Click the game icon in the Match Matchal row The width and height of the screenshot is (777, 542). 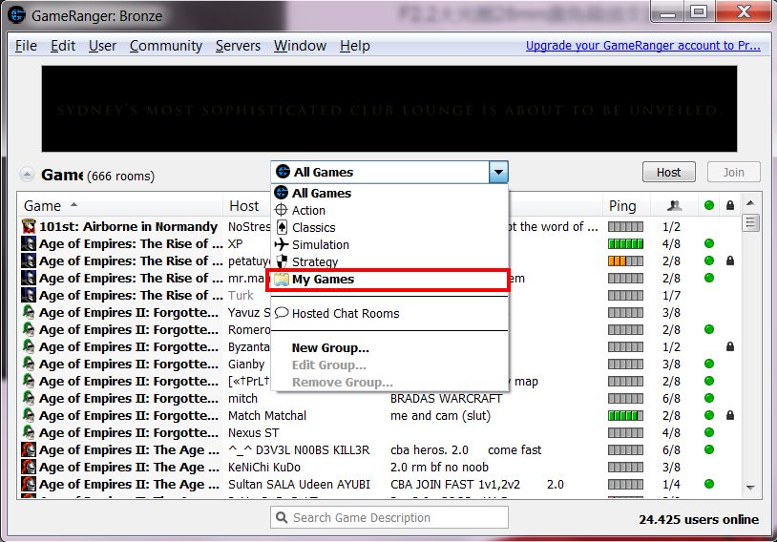click(x=29, y=416)
